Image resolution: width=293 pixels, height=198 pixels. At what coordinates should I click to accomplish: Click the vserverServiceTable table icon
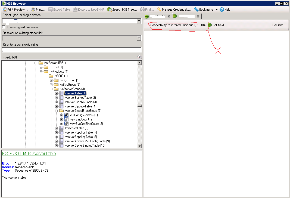point(61,97)
